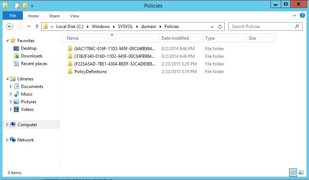
Task: Click the {F223A5AD-7BE1-4304... folder name
Action: (x=115, y=64)
